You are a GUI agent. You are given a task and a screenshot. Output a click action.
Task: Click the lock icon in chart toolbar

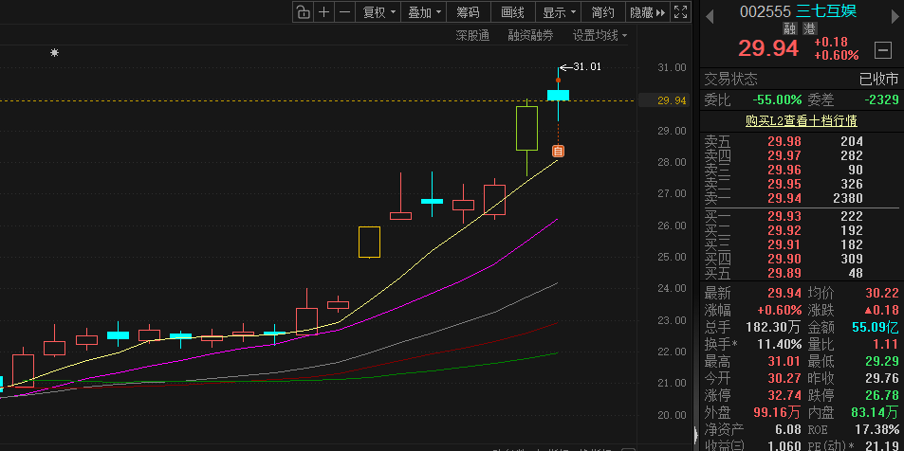[x=303, y=12]
